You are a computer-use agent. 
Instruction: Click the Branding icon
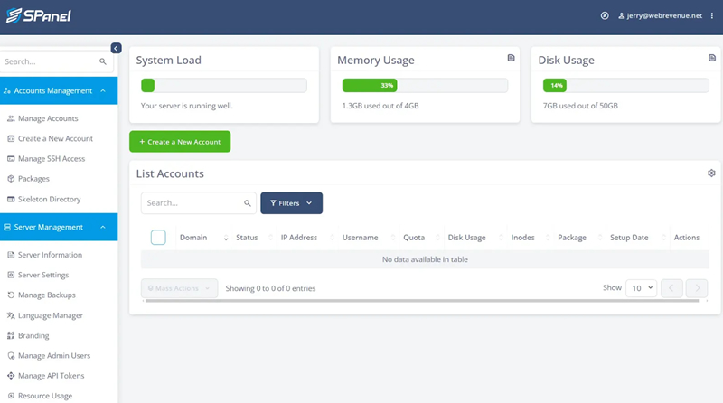(x=11, y=335)
